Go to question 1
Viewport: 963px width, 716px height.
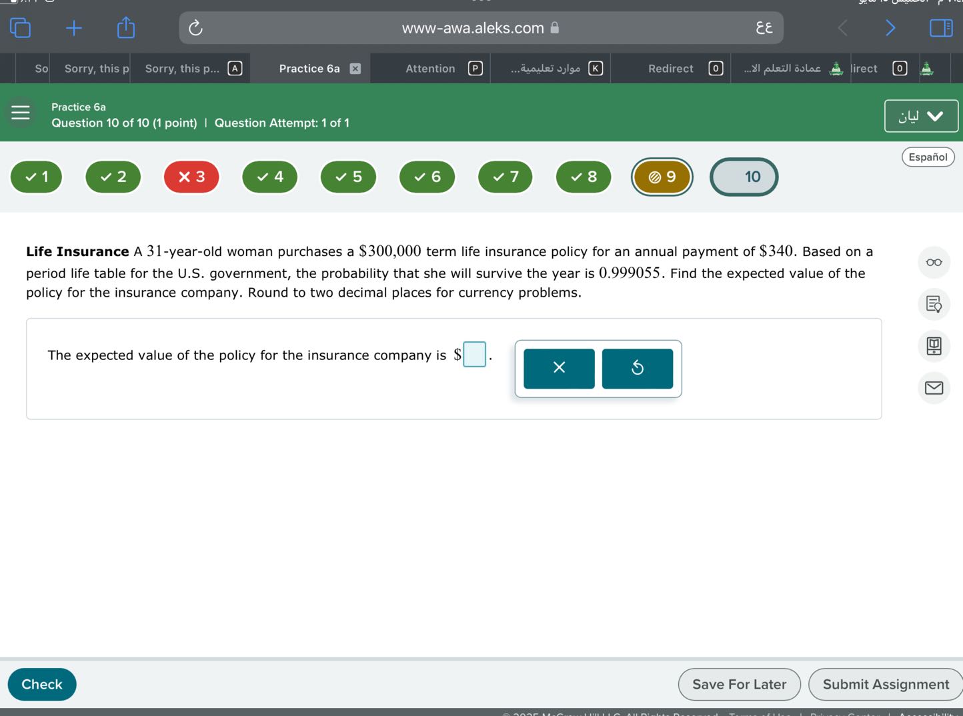(37, 177)
